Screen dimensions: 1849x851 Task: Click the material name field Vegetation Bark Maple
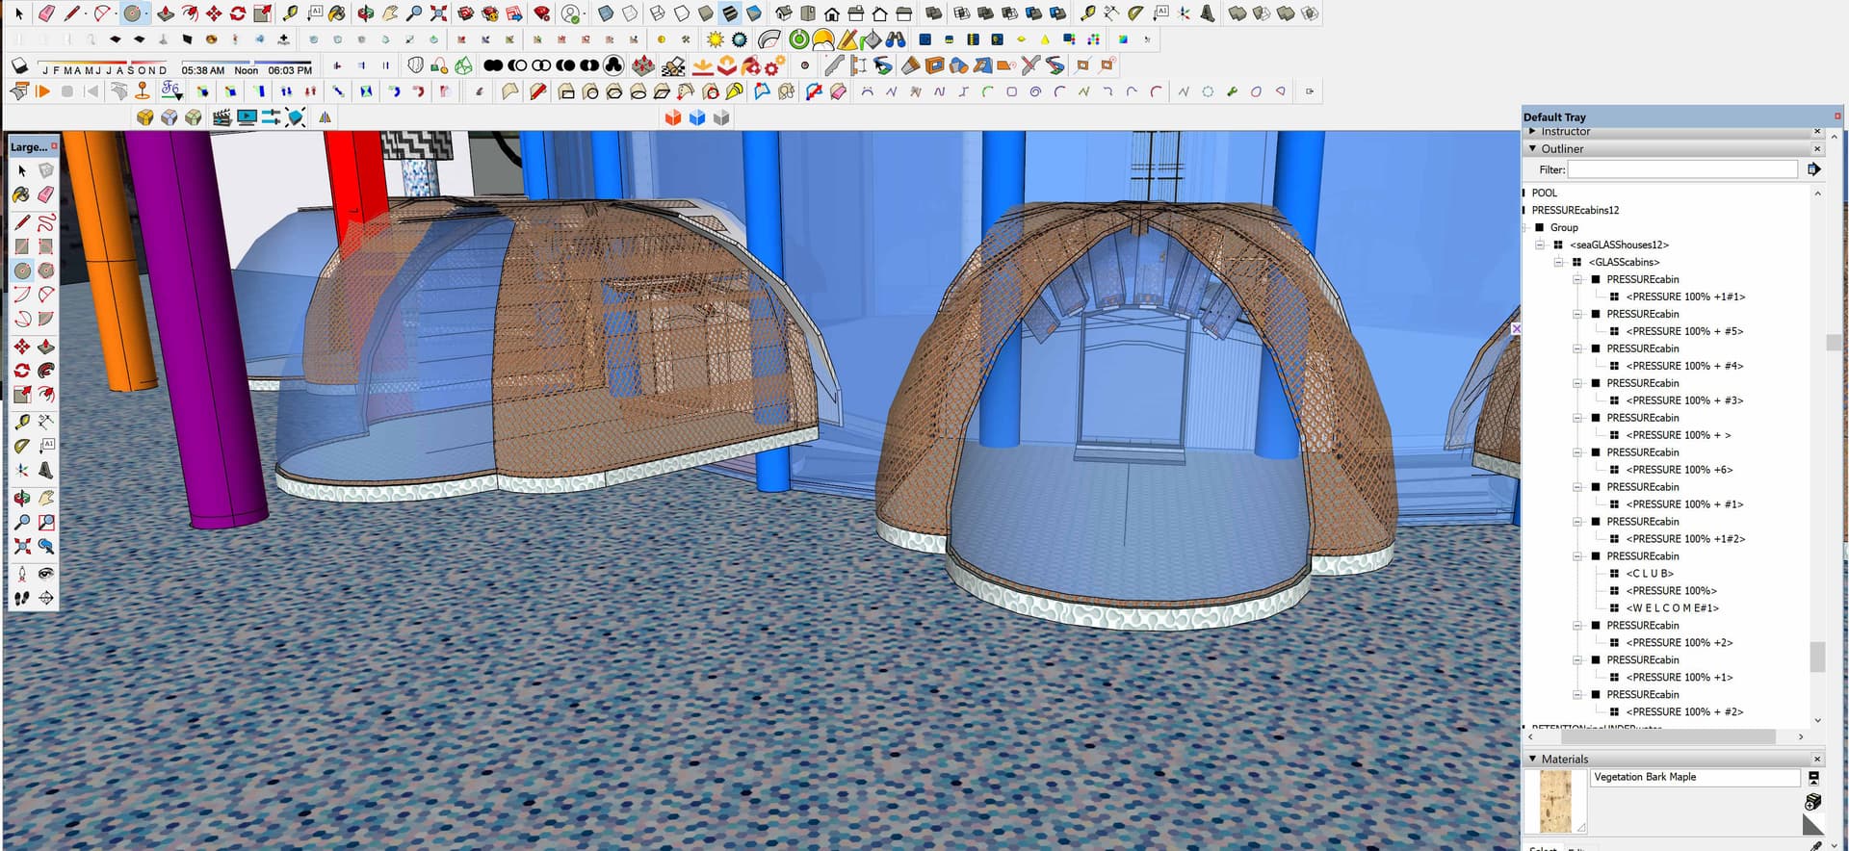pyautogui.click(x=1695, y=777)
